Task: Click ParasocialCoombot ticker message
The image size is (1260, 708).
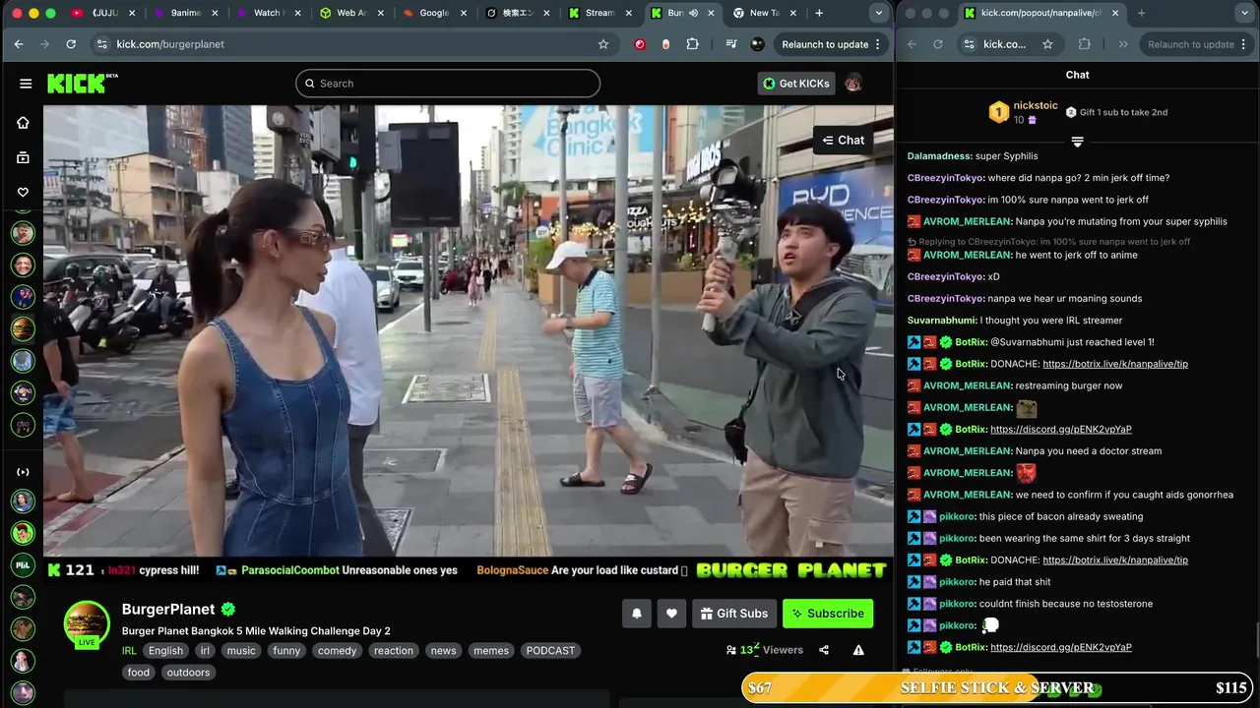Action: point(337,570)
